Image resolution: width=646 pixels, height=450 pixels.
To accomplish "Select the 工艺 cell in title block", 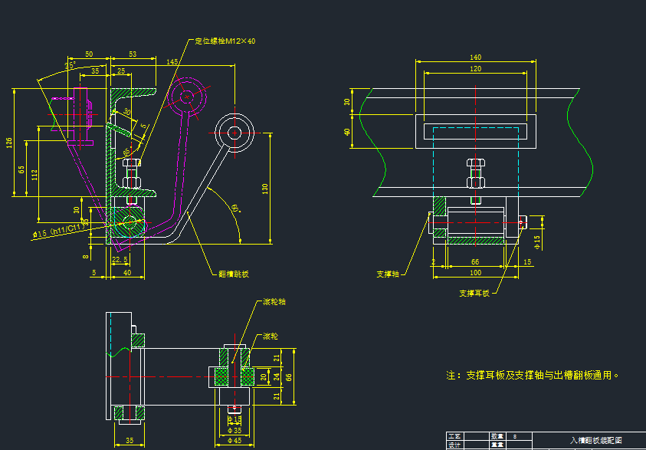I will point(453,435).
